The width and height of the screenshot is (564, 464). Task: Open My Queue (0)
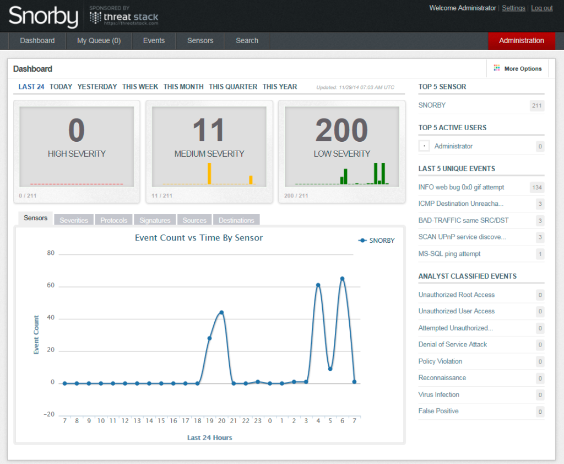pyautogui.click(x=99, y=41)
